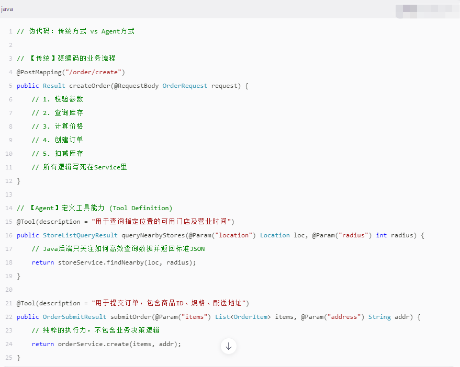Click the String type before addr
This screenshot has height=367, width=460.
coord(379,317)
